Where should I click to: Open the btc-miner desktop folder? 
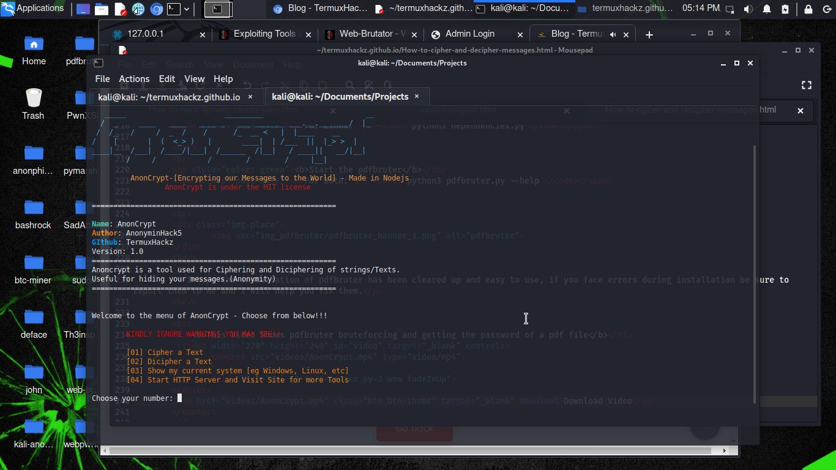click(33, 269)
